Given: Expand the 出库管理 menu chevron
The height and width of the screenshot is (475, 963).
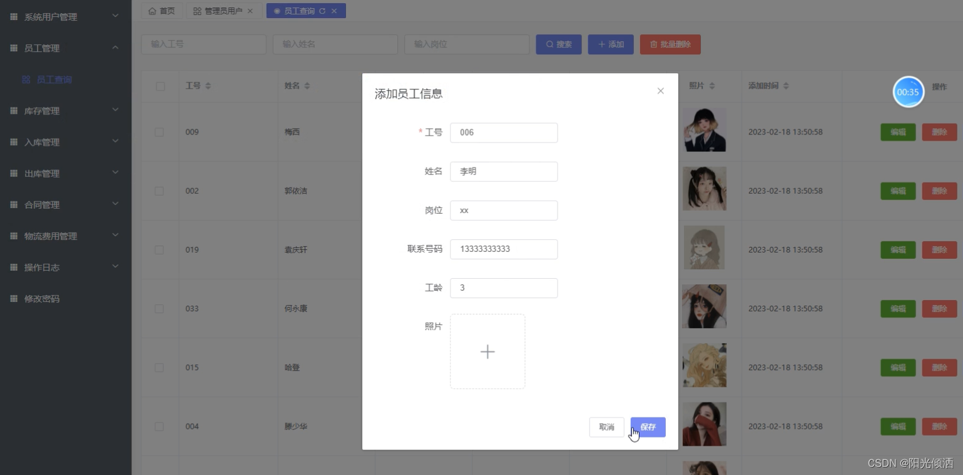Looking at the screenshot, I should 115,172.
